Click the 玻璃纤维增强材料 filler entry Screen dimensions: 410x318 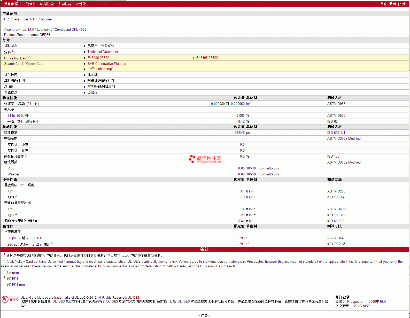[101, 81]
